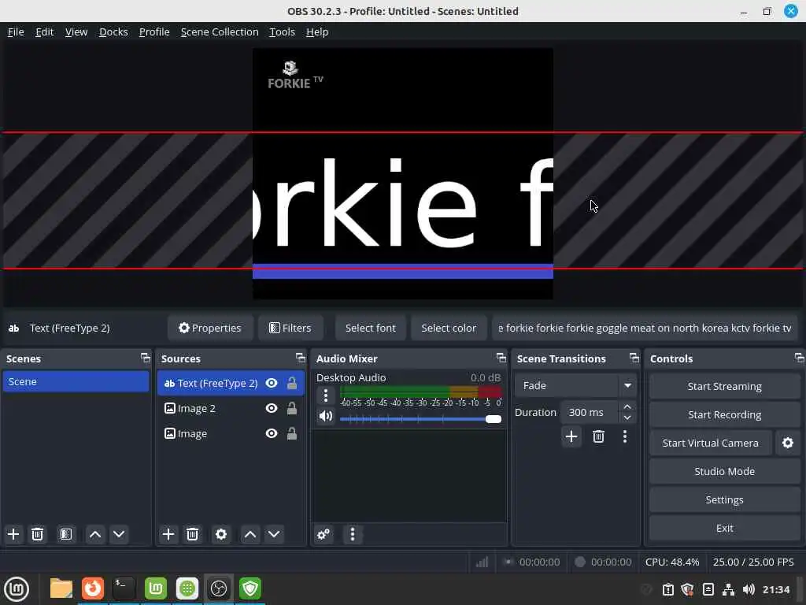Pop out Scene Transitions dock icon
Viewport: 806px width, 605px height.
634,358
